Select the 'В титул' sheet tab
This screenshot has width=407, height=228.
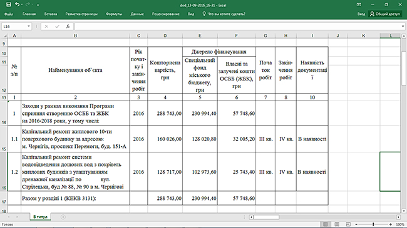tap(40, 217)
